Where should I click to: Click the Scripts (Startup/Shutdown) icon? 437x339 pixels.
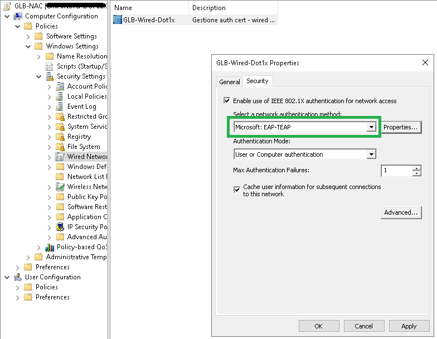tap(49, 66)
